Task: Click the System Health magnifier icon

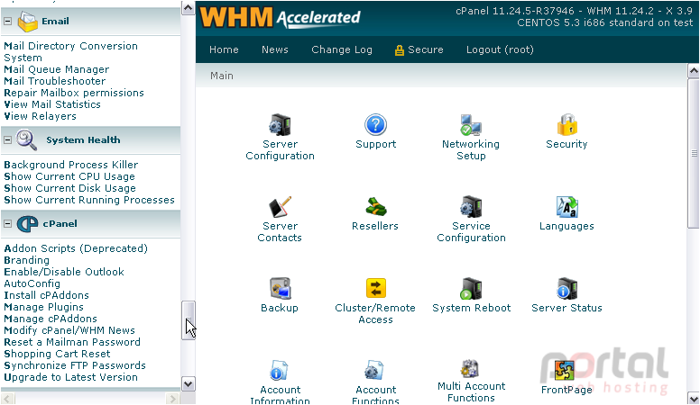Action: (x=27, y=139)
